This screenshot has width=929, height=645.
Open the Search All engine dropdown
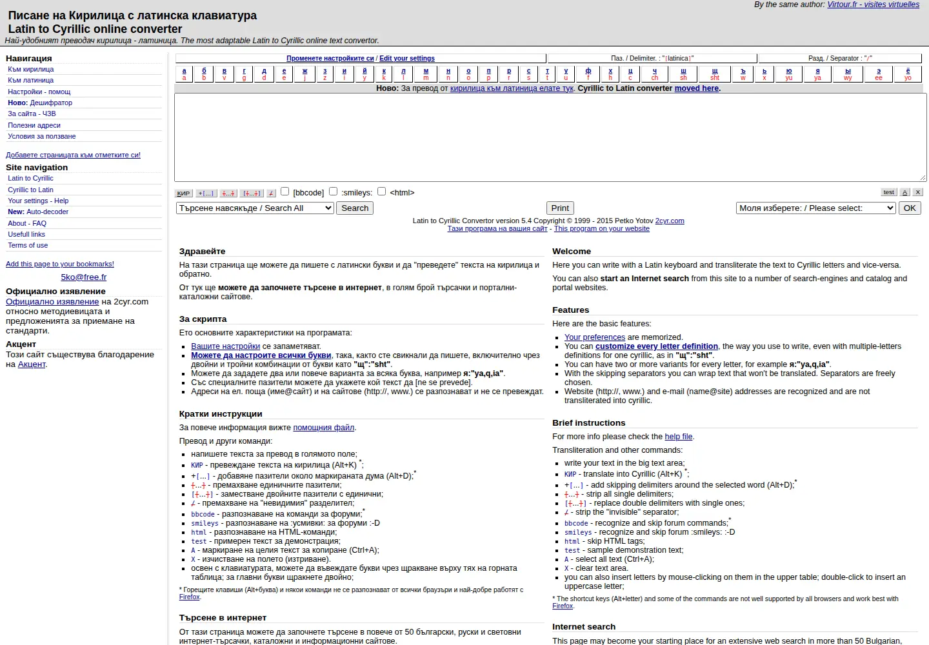click(x=255, y=208)
